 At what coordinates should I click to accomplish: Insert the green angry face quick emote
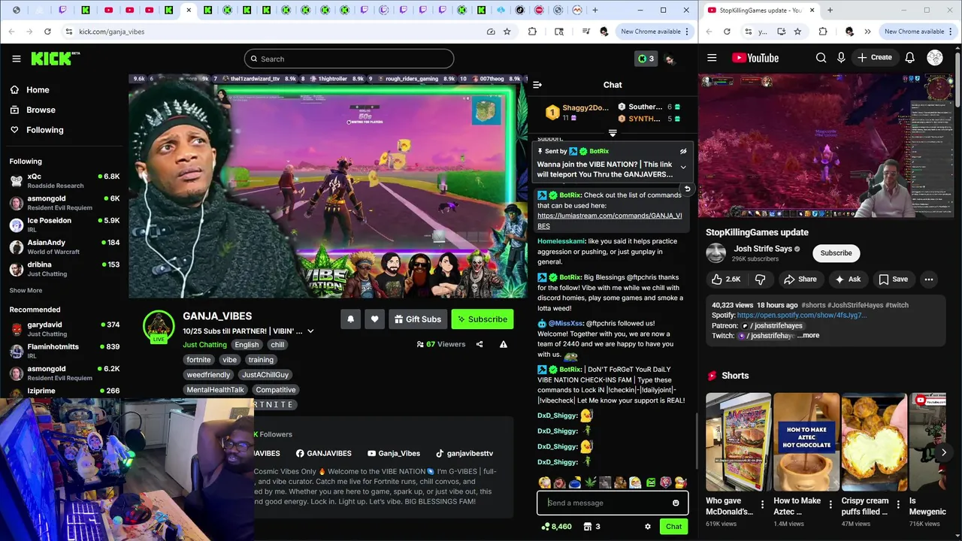click(650, 482)
